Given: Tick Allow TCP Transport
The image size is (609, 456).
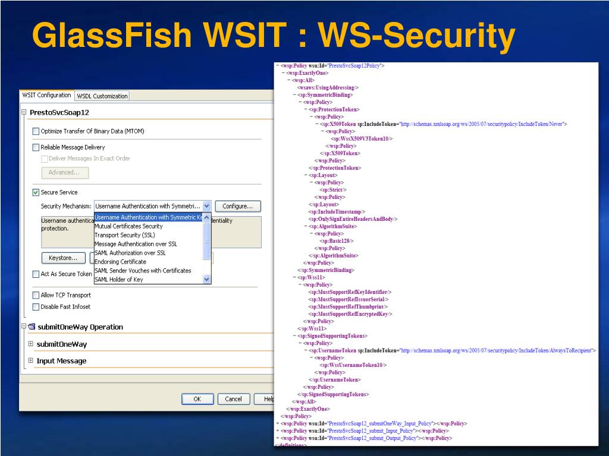Looking at the screenshot, I should tap(36, 295).
